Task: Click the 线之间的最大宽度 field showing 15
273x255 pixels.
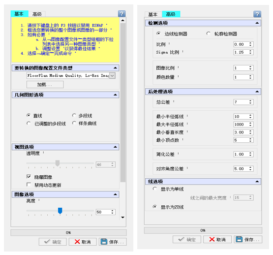Action: (243, 198)
